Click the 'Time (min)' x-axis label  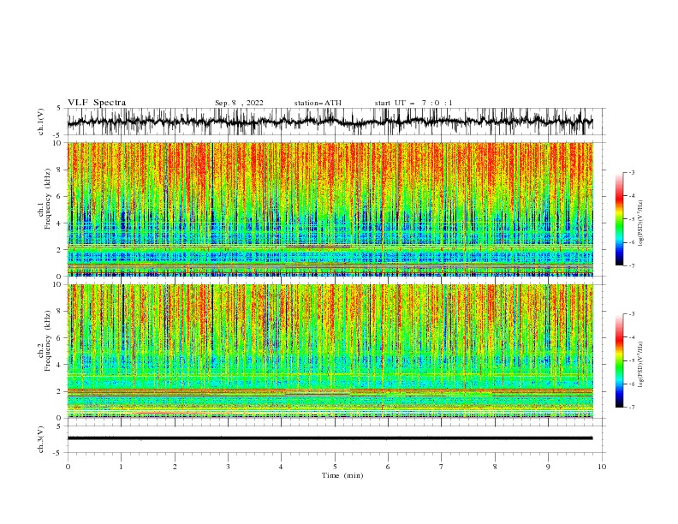point(342,475)
